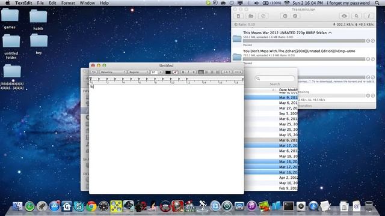Image resolution: width=385 pixels, height=216 pixels.
Task: Click the Date Modified column header in Finder
Action: [288, 90]
